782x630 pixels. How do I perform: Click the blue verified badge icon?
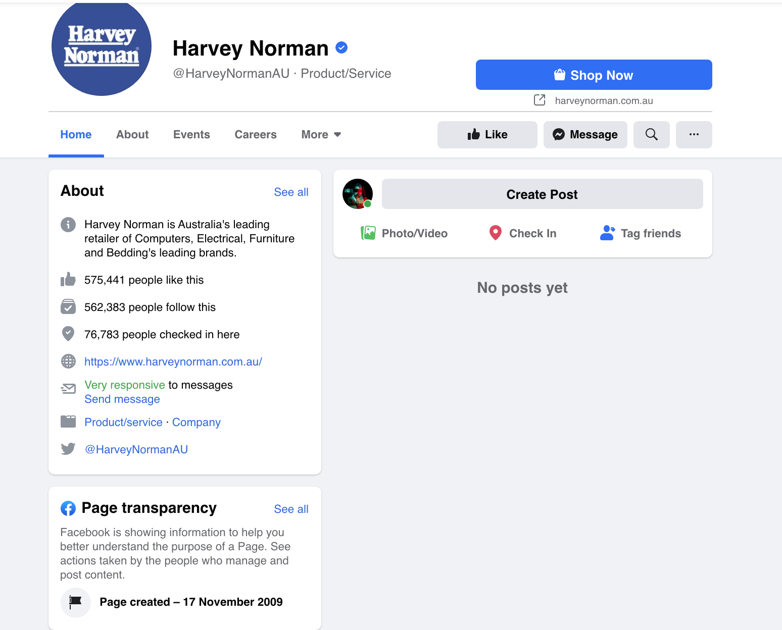pos(341,47)
